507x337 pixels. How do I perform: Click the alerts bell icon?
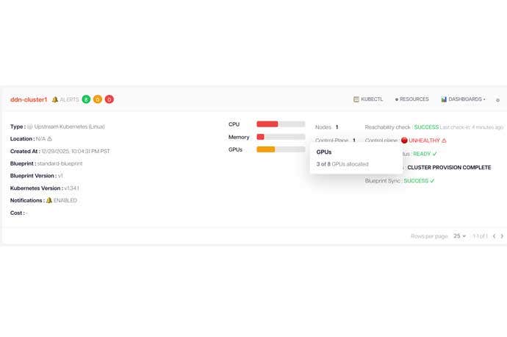click(55, 99)
